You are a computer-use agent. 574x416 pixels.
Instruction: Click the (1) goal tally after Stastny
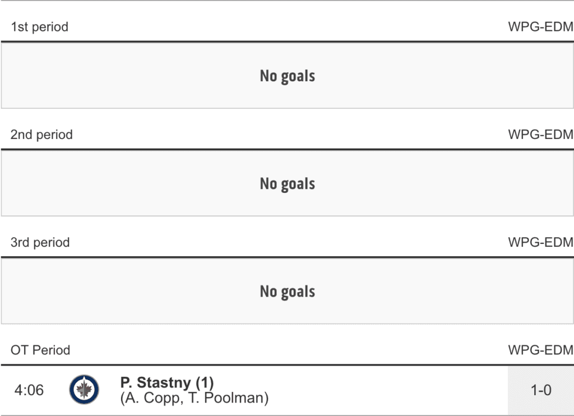tap(204, 383)
